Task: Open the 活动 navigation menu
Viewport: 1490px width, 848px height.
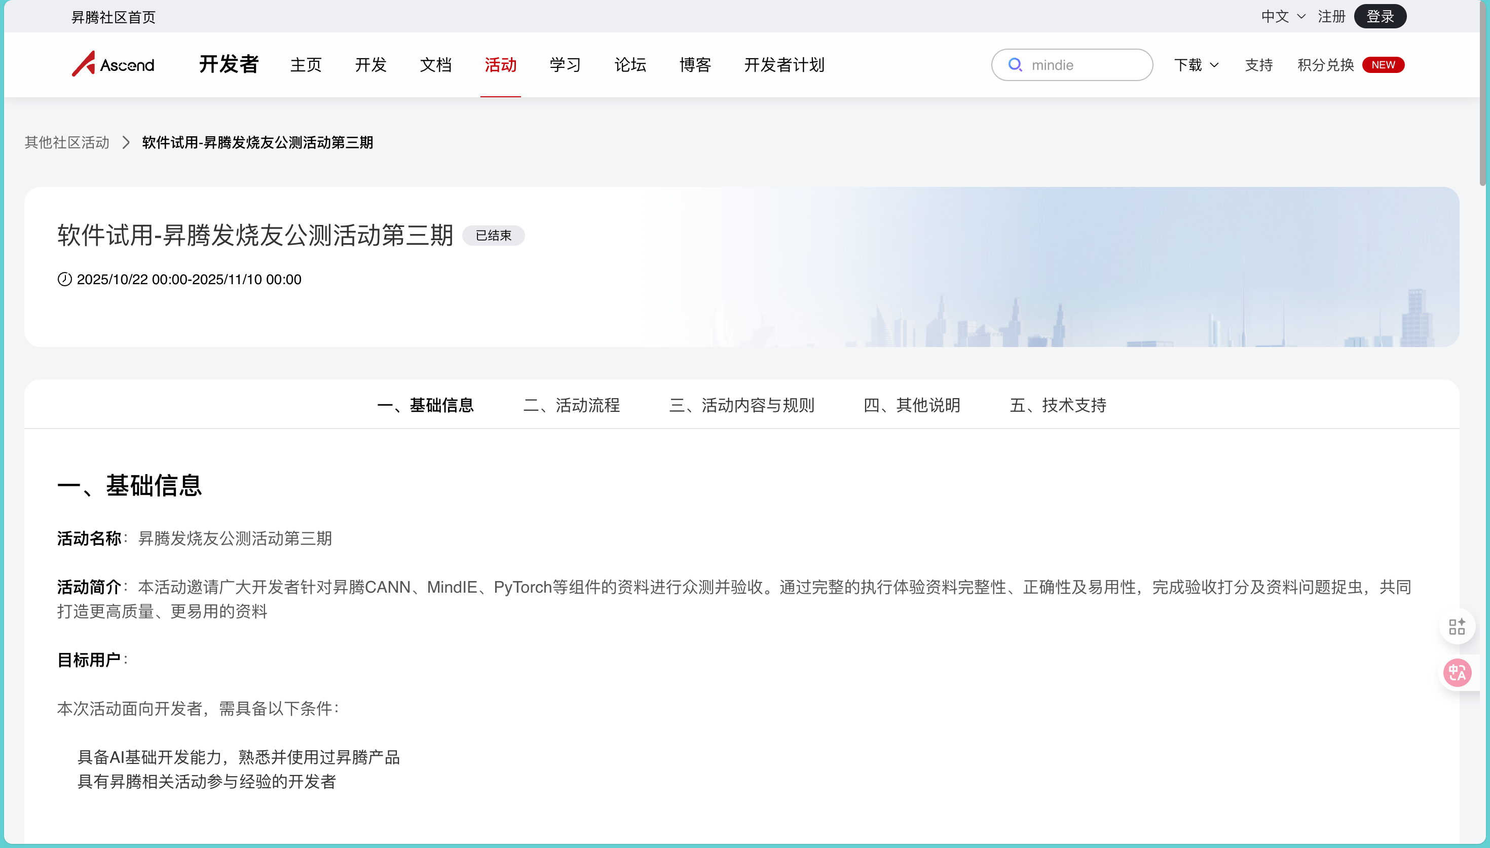Action: click(x=500, y=65)
